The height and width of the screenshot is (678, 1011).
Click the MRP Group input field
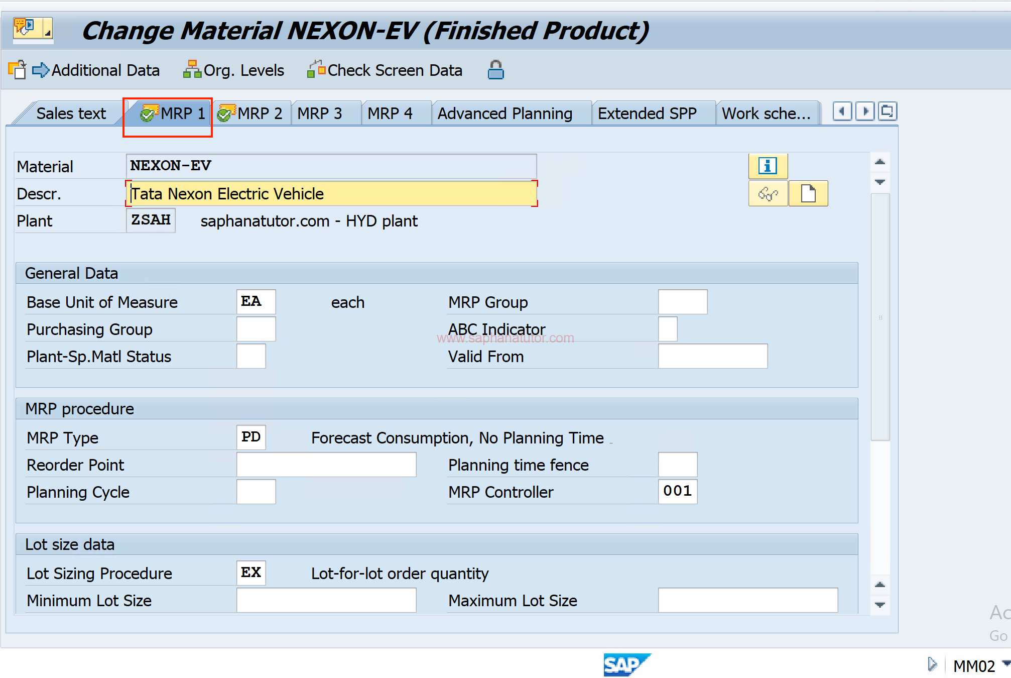pyautogui.click(x=683, y=302)
